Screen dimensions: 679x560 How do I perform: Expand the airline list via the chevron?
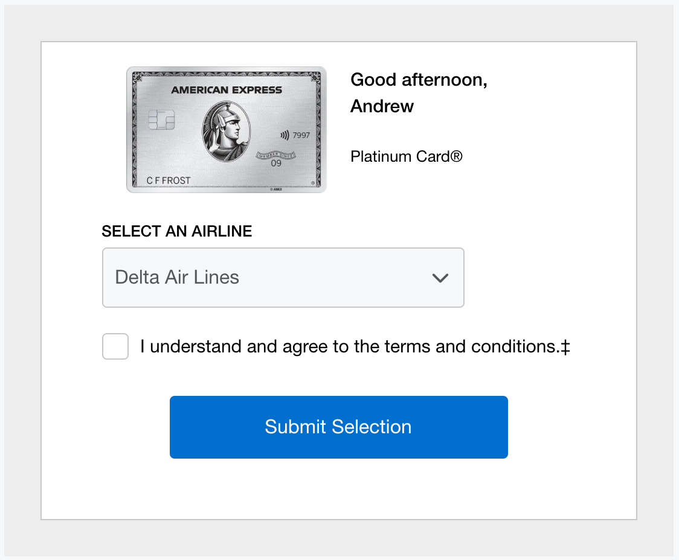point(440,278)
